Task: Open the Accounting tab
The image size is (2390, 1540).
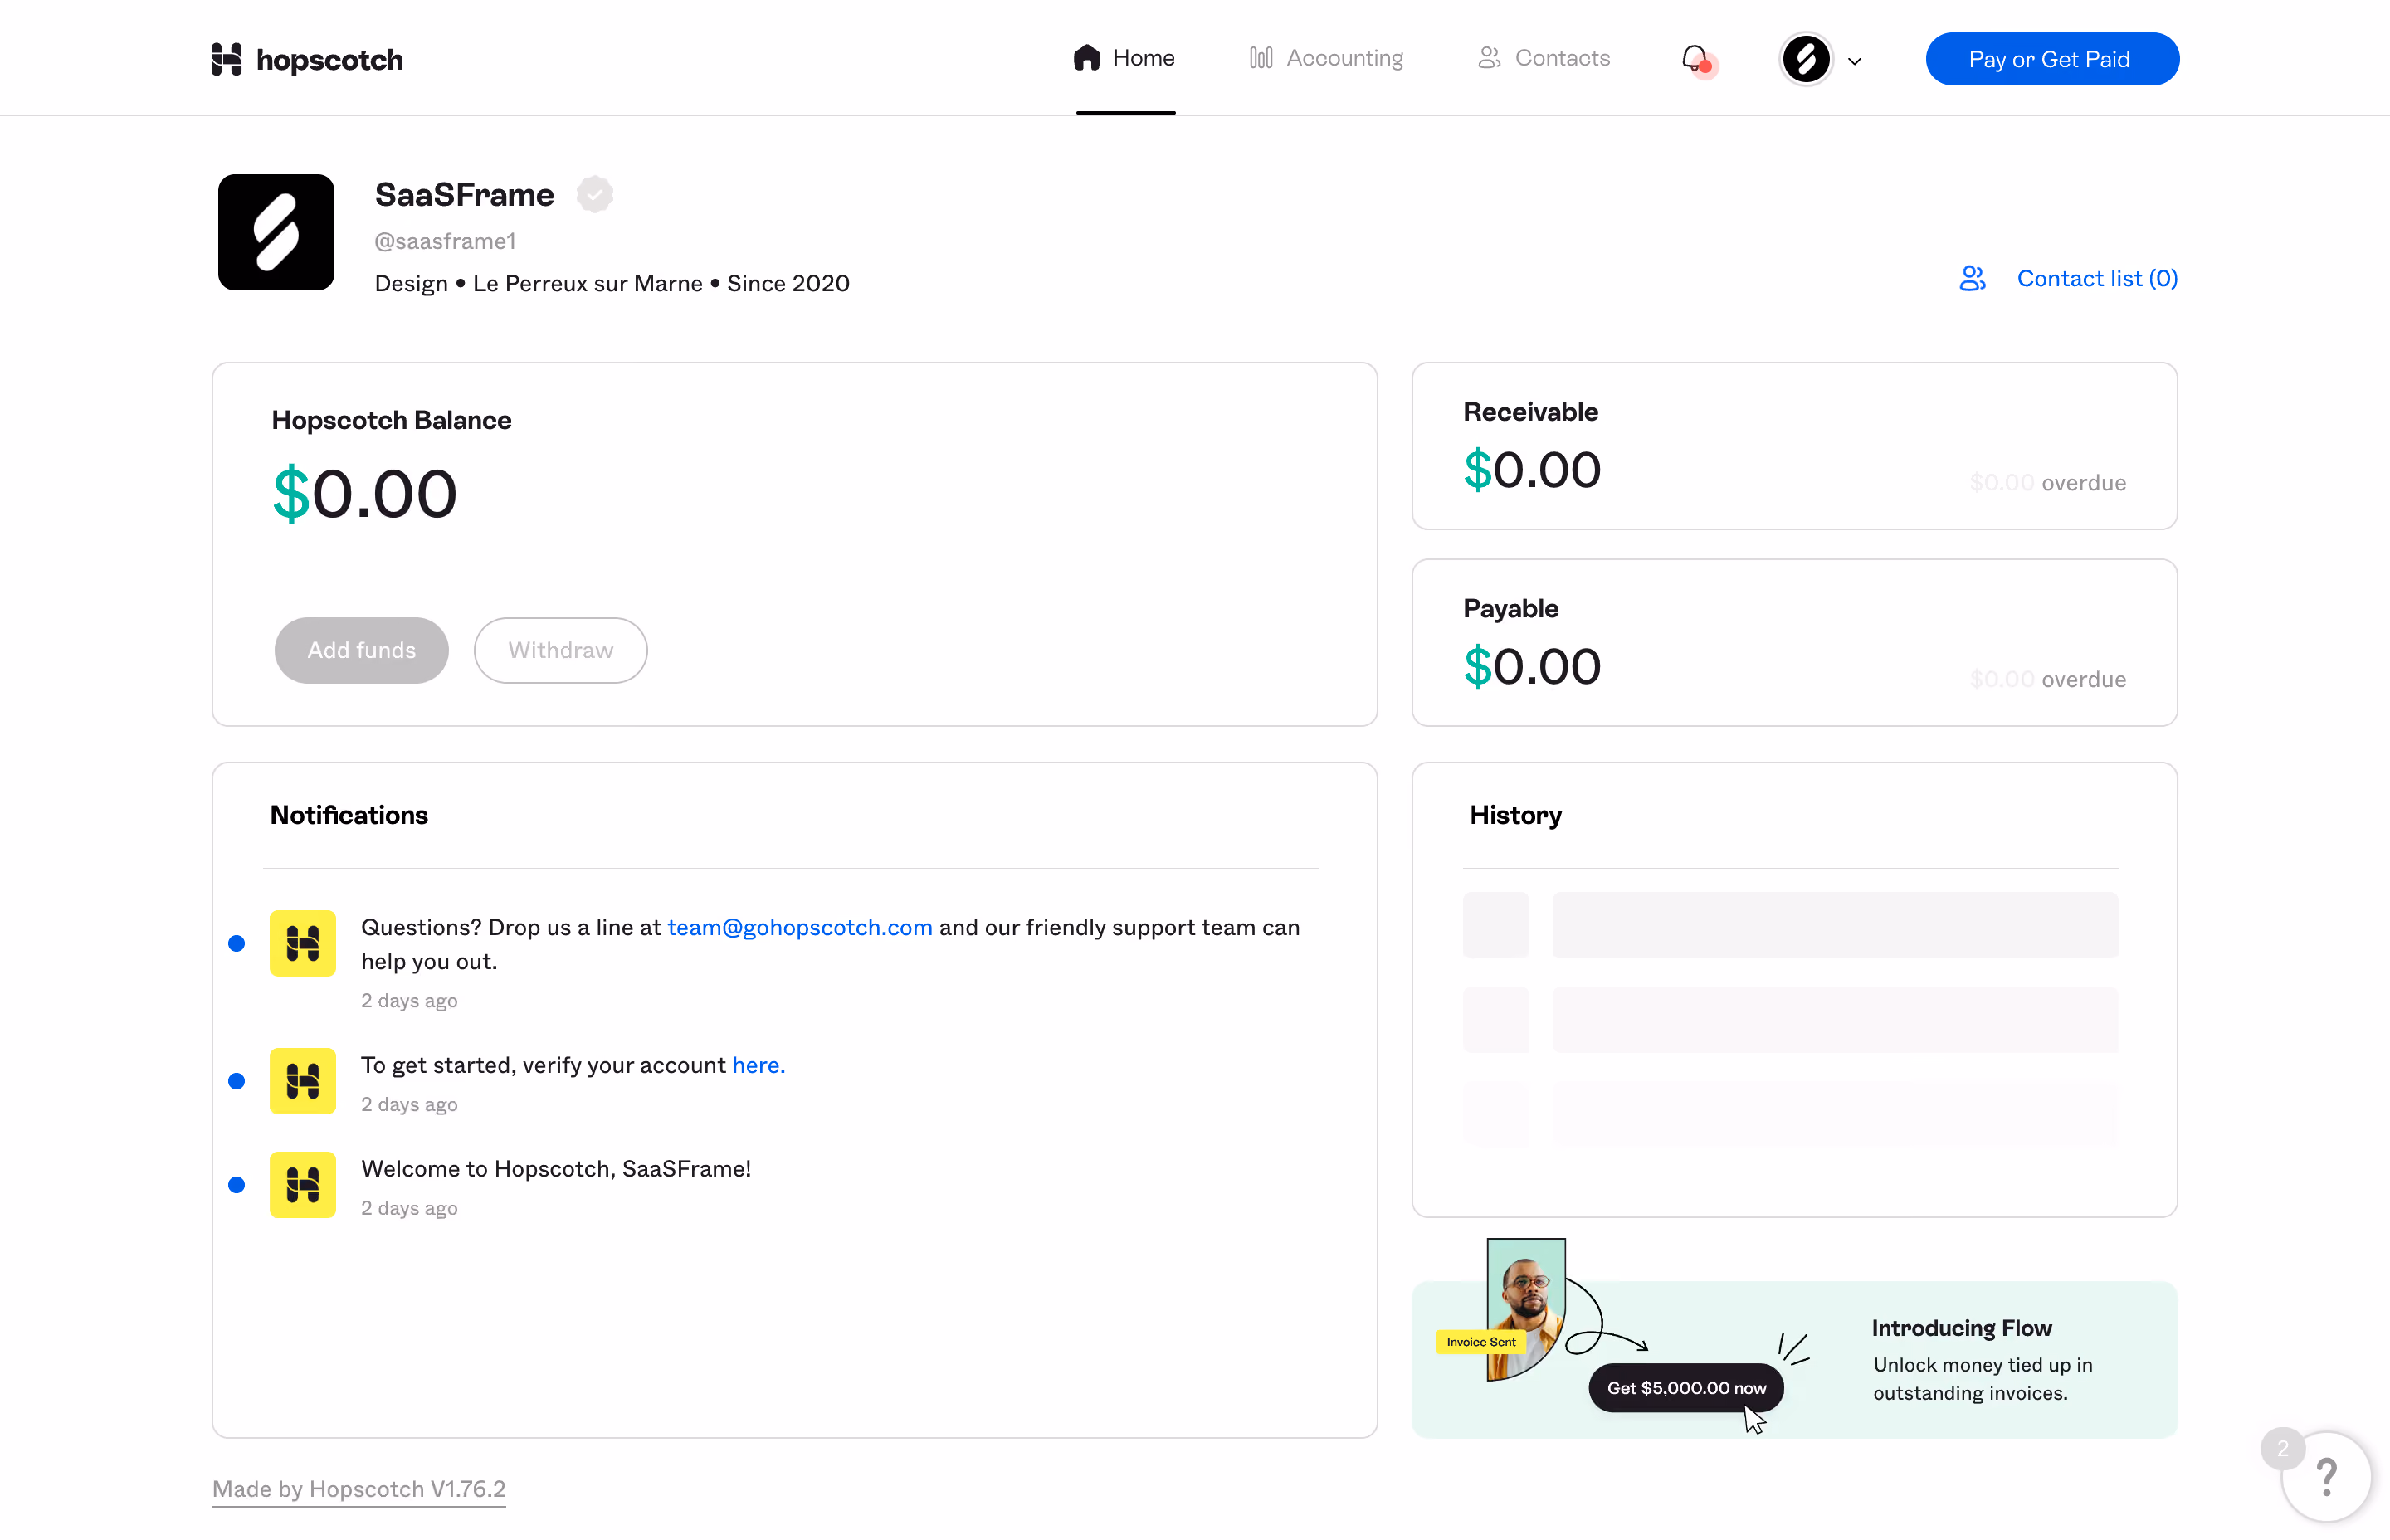Action: click(x=1326, y=58)
